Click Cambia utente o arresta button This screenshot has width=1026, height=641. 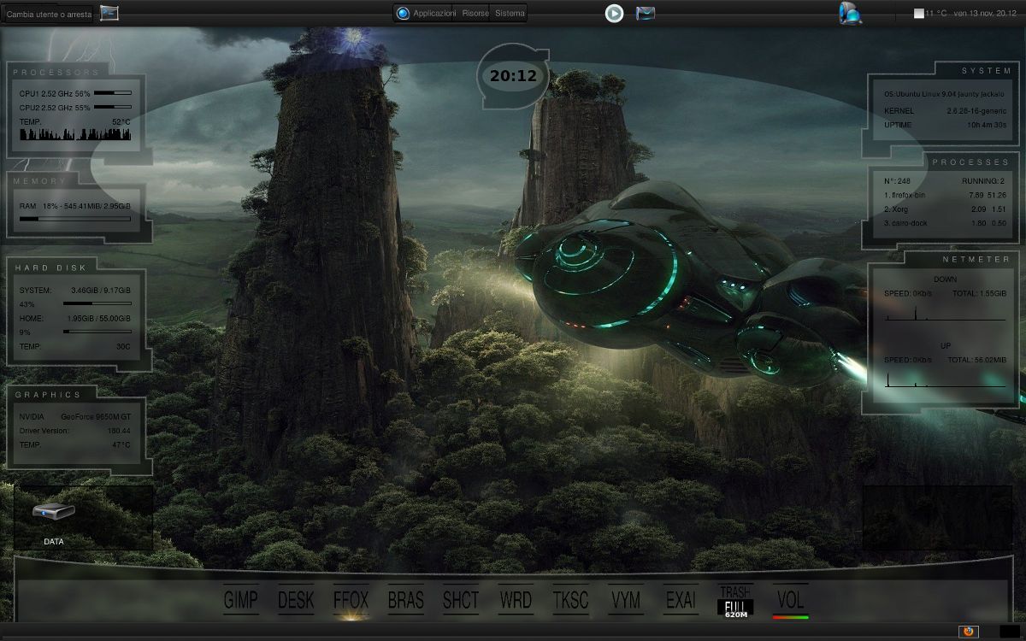49,15
